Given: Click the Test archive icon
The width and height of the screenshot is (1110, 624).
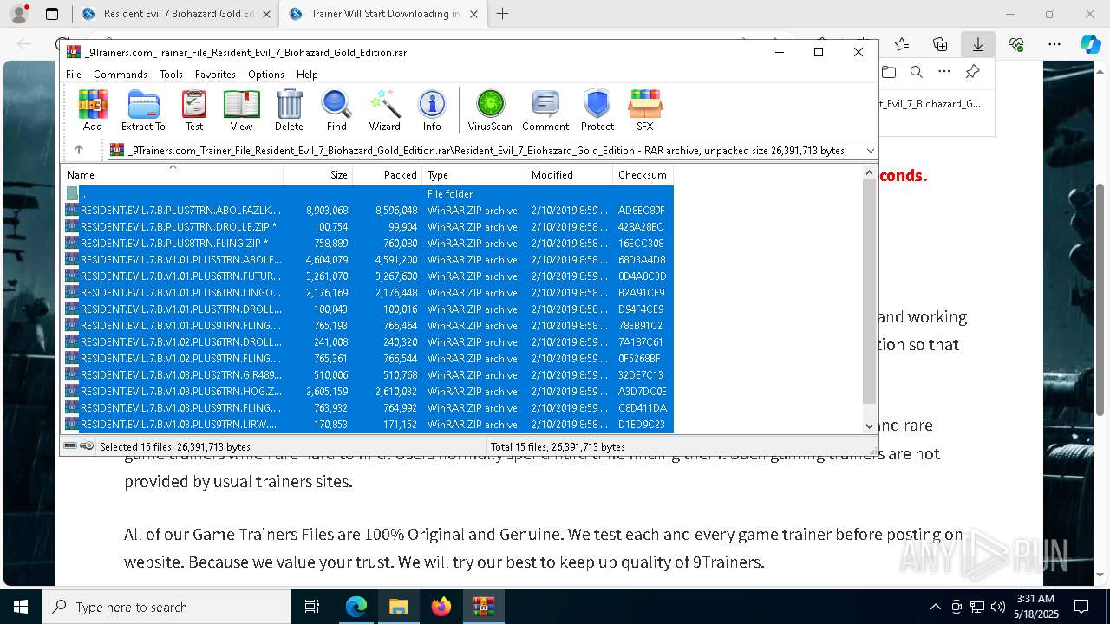Looking at the screenshot, I should 194,110.
